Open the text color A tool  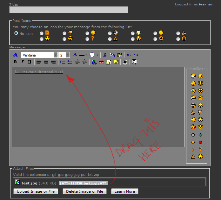pos(75,54)
